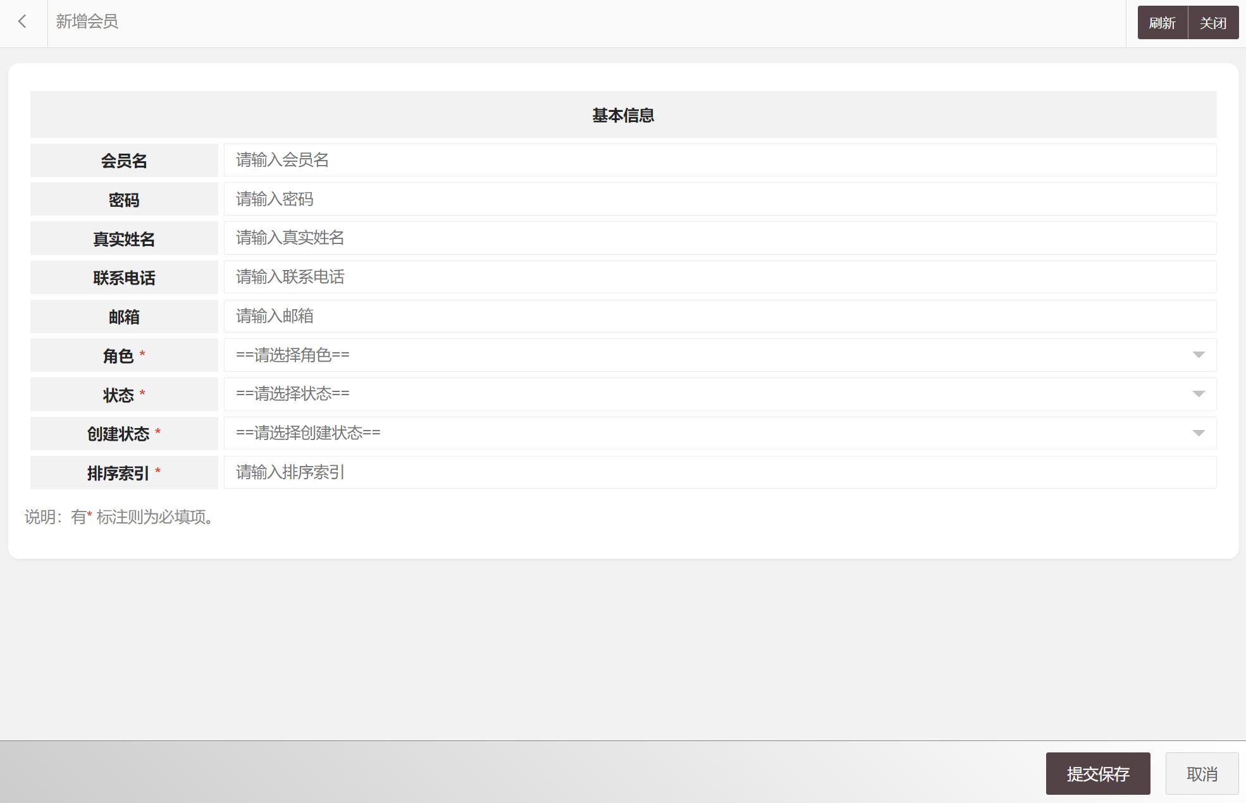Click the 创建状态 dropdown caret icon
1246x803 pixels.
(1197, 433)
